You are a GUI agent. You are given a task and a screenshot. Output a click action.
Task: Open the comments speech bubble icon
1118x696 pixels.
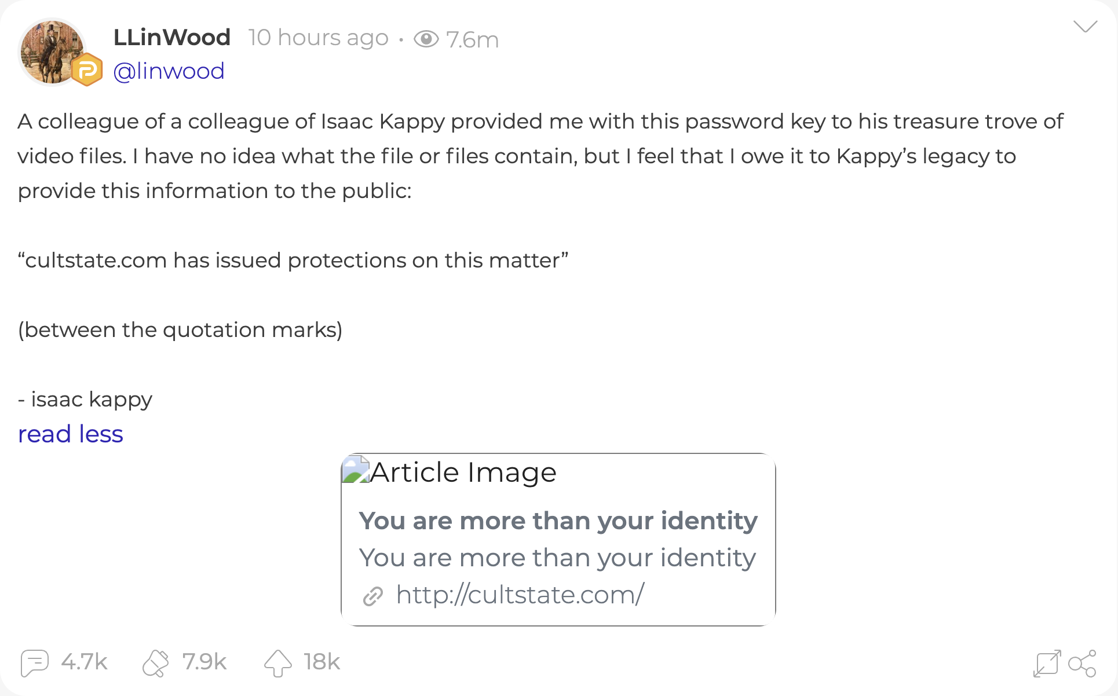point(34,662)
